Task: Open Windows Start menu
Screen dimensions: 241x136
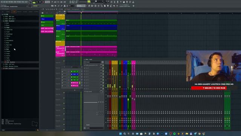Action: point(120,134)
